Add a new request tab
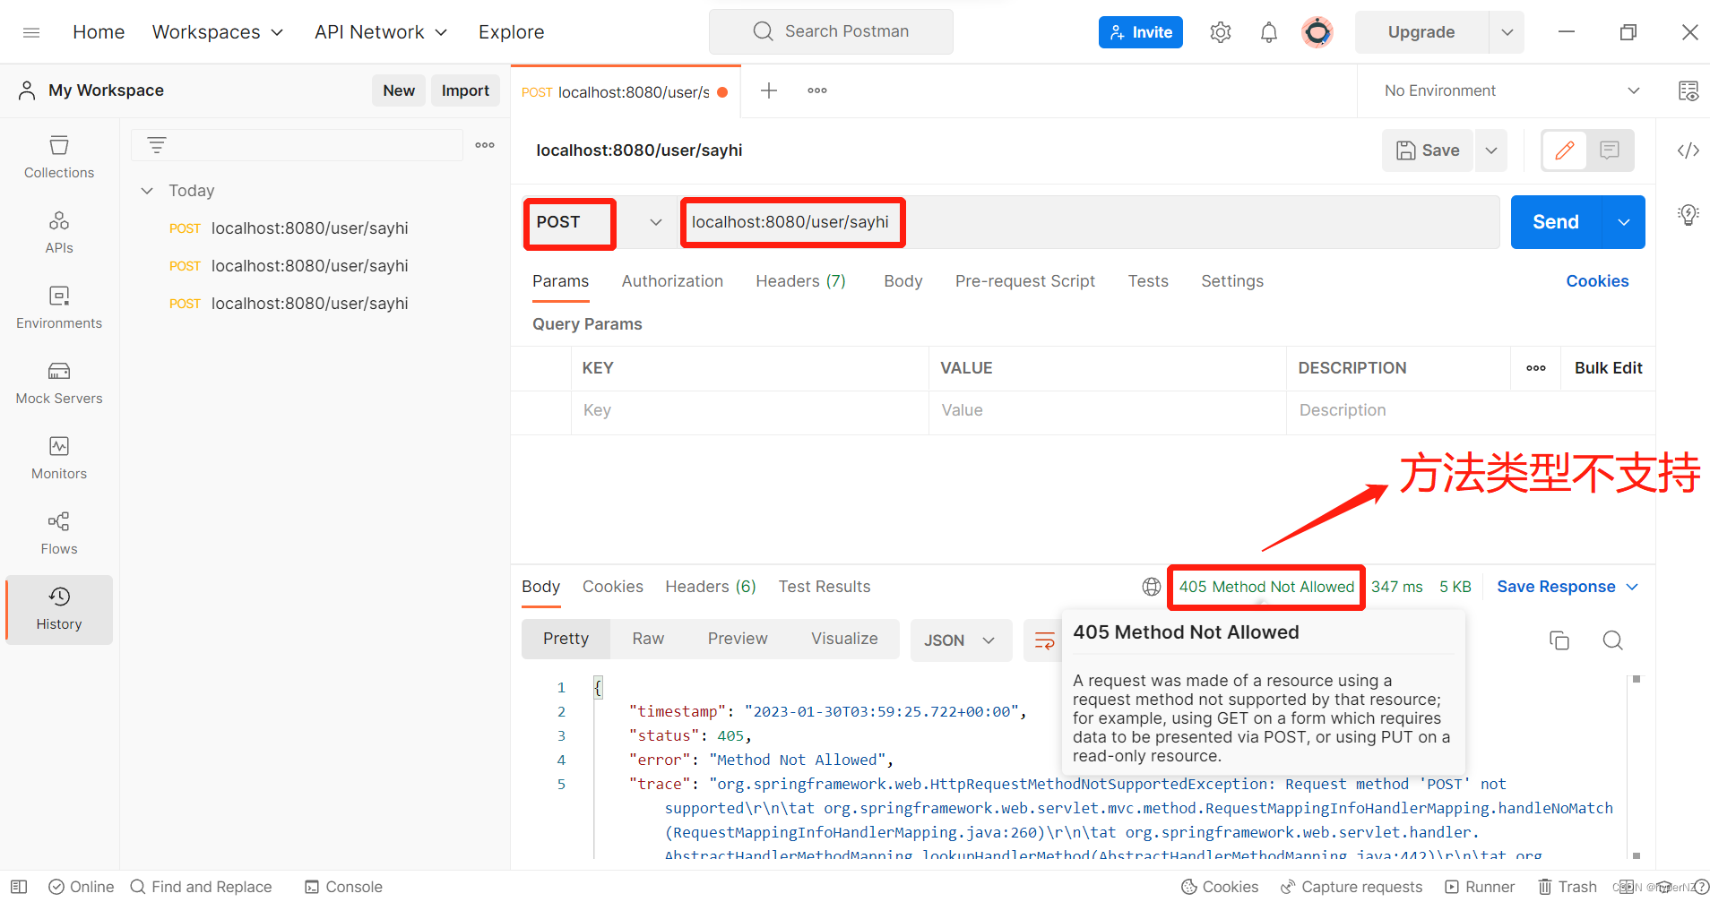This screenshot has width=1710, height=902. [769, 90]
